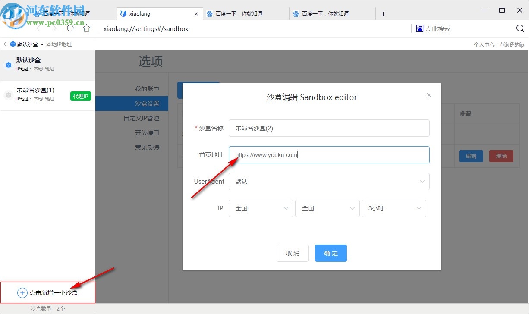Screen dimensions: 529x314
Task: Click the 首页地址 homepage URL field
Action: pyautogui.click(x=329, y=155)
